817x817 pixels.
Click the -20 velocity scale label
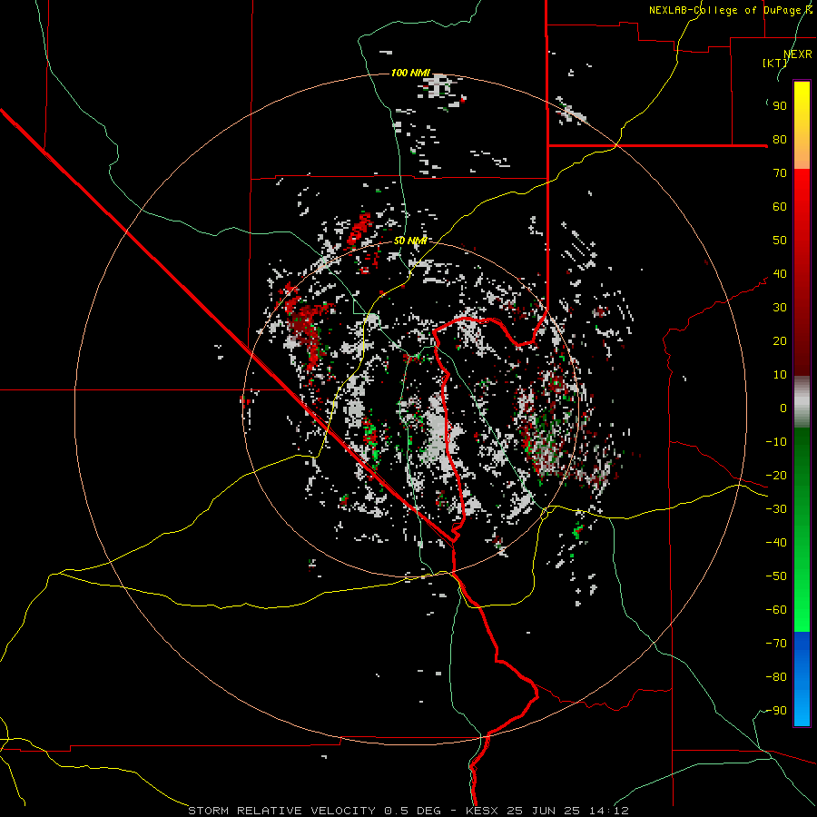[x=776, y=475]
